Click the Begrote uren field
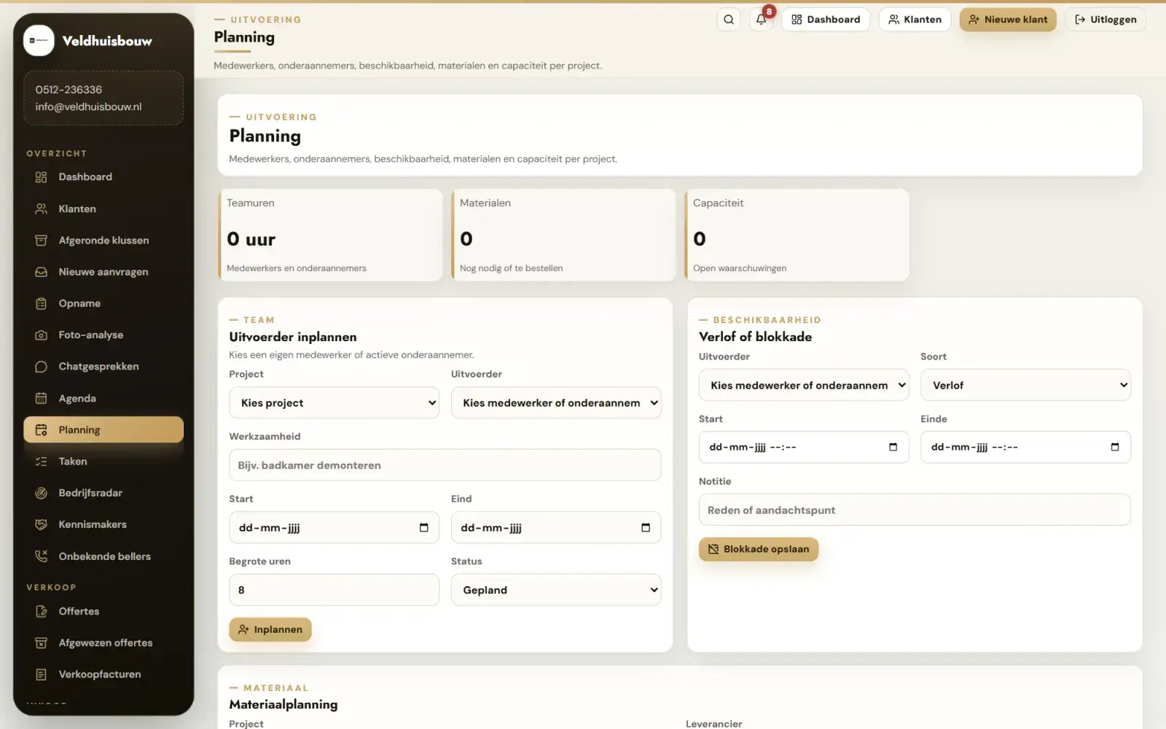Image resolution: width=1166 pixels, height=729 pixels. click(334, 590)
